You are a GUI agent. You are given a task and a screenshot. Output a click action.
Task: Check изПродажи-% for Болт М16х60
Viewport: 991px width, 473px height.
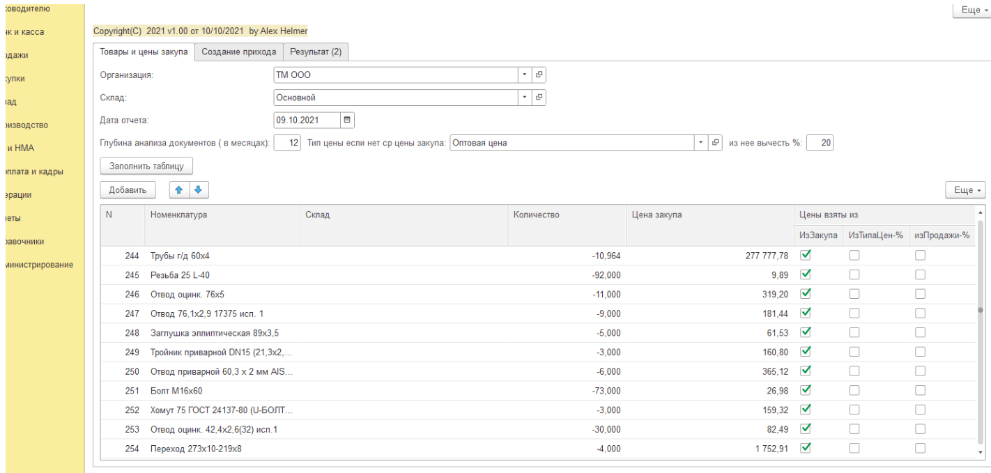[921, 390]
